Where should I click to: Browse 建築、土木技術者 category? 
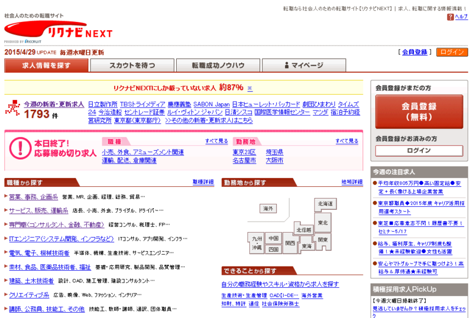[31, 281]
